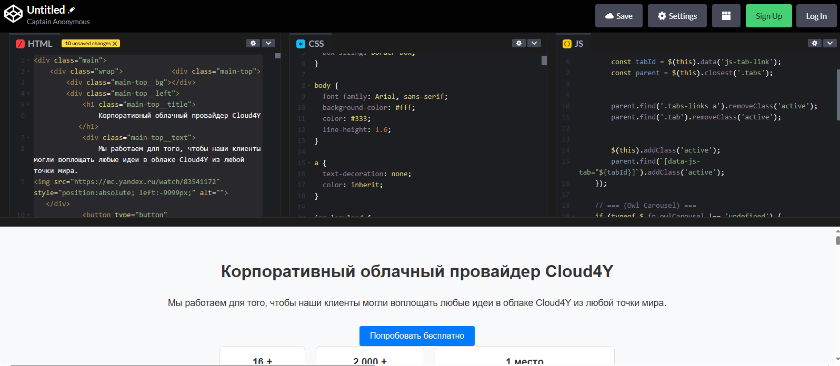Open CSS editor settings gear

(x=519, y=43)
